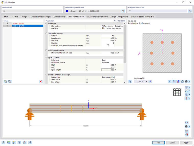Screen dimensions: 194x146
Task: Step the Location x value with the spinner
Action: point(145,81)
